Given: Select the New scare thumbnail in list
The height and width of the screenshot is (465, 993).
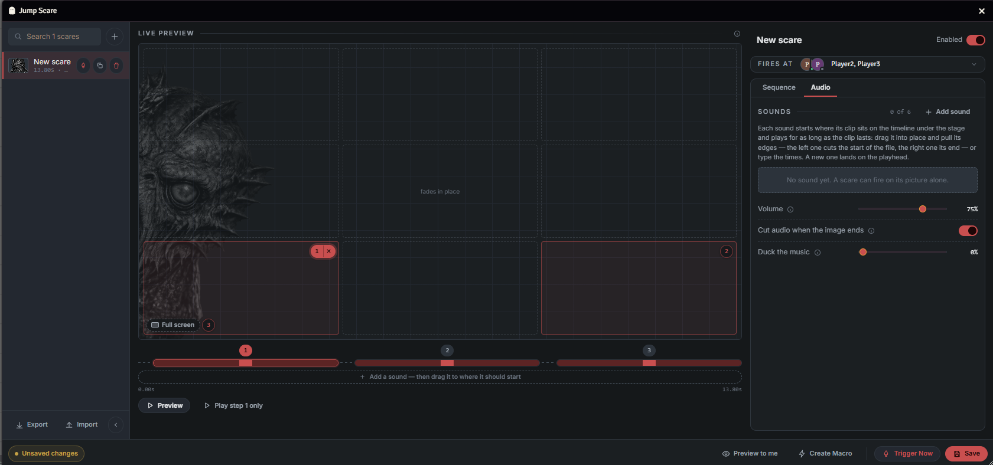Looking at the screenshot, I should pyautogui.click(x=18, y=66).
